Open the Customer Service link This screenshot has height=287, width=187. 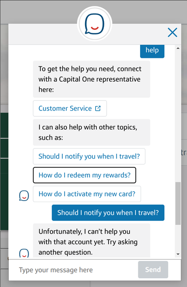point(70,109)
